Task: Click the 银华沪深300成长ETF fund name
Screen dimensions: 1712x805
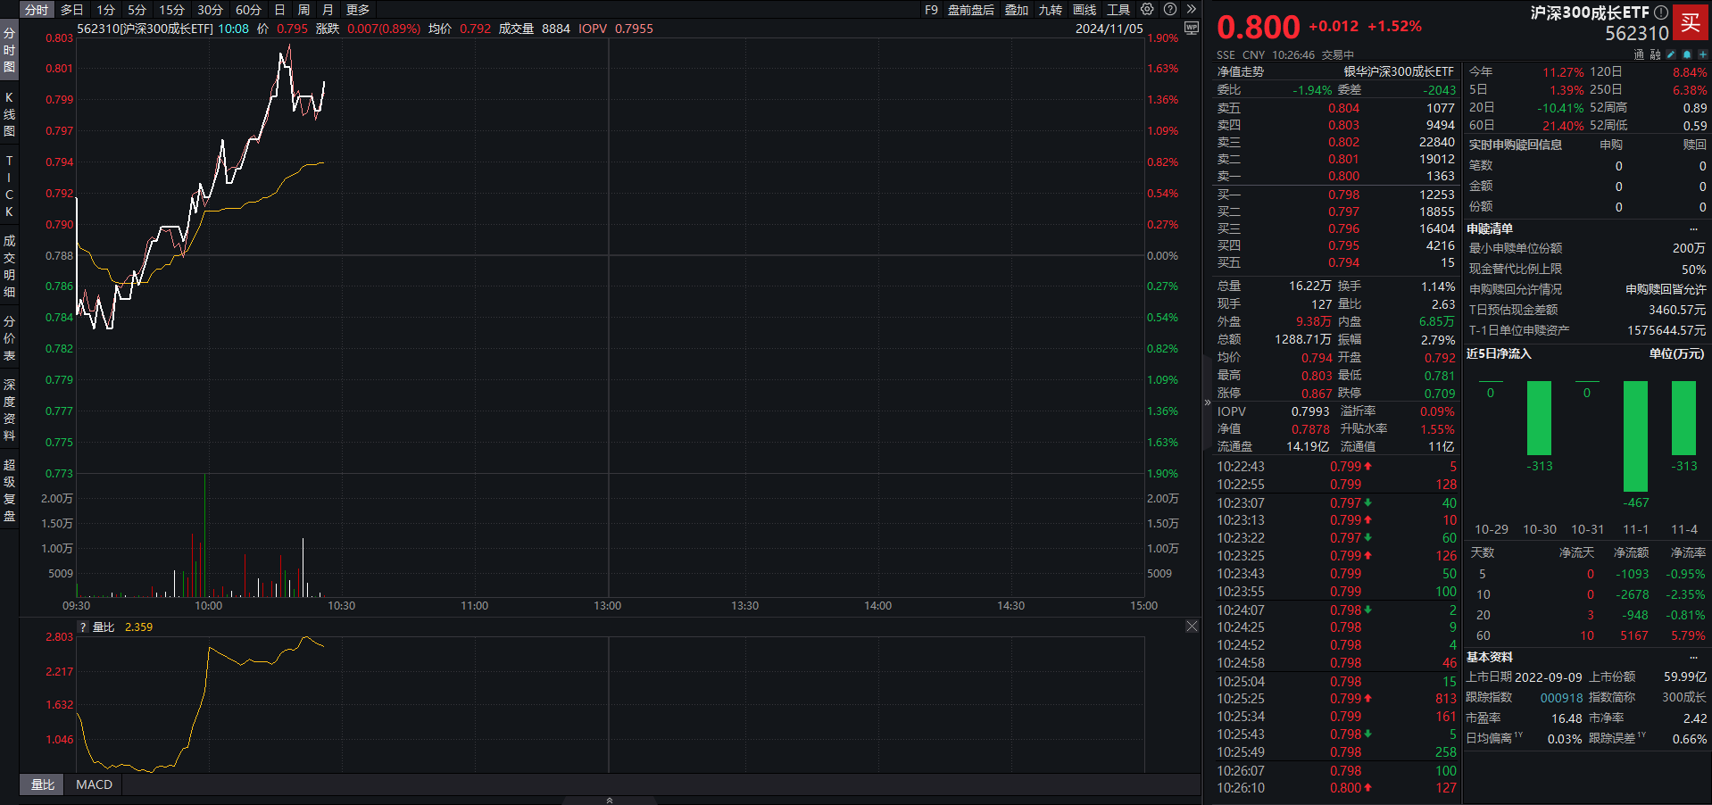Action: click(x=1399, y=71)
